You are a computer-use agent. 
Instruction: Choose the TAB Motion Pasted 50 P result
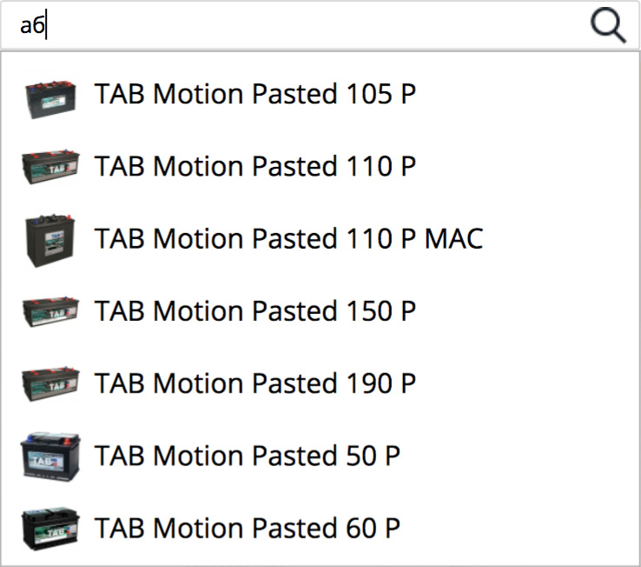247,455
